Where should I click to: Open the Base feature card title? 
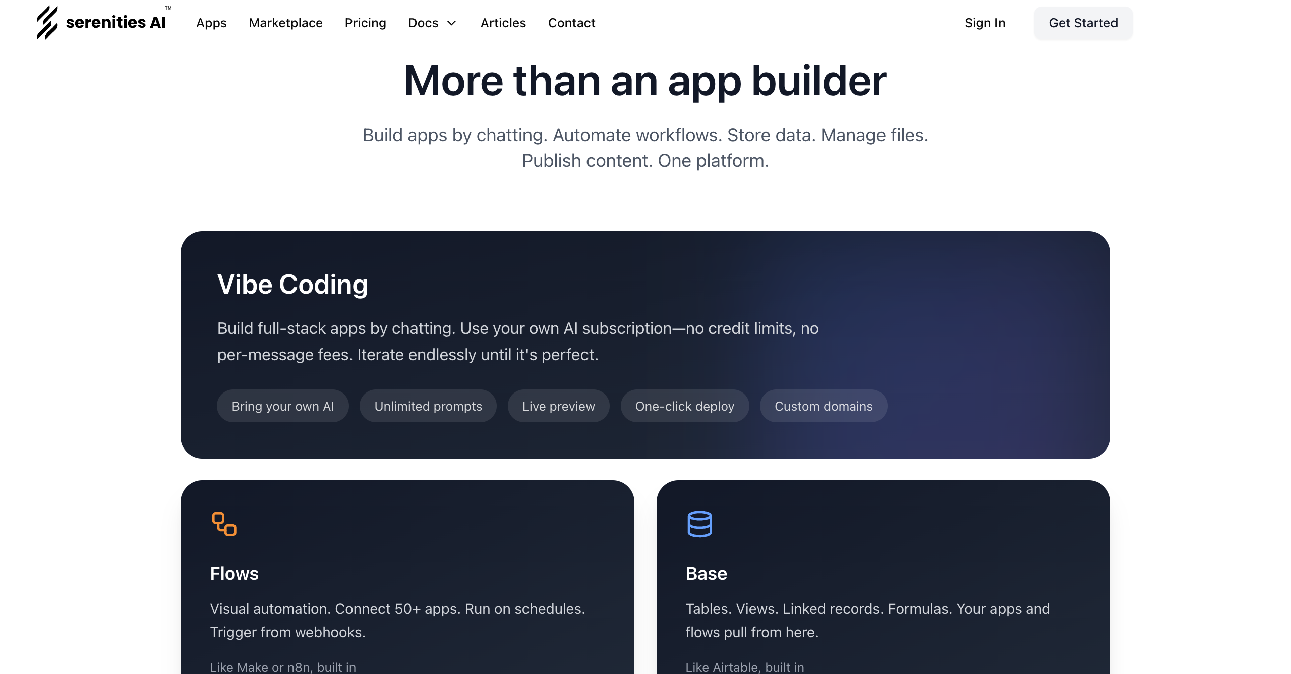pyautogui.click(x=706, y=574)
